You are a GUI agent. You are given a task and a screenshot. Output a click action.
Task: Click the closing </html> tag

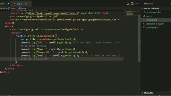[x=4, y=72]
